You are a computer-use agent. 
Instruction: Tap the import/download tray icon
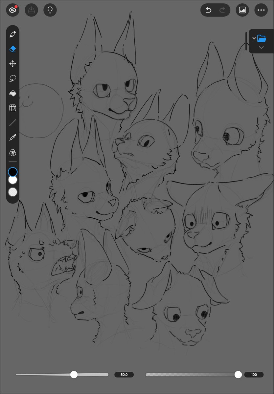coord(31,10)
